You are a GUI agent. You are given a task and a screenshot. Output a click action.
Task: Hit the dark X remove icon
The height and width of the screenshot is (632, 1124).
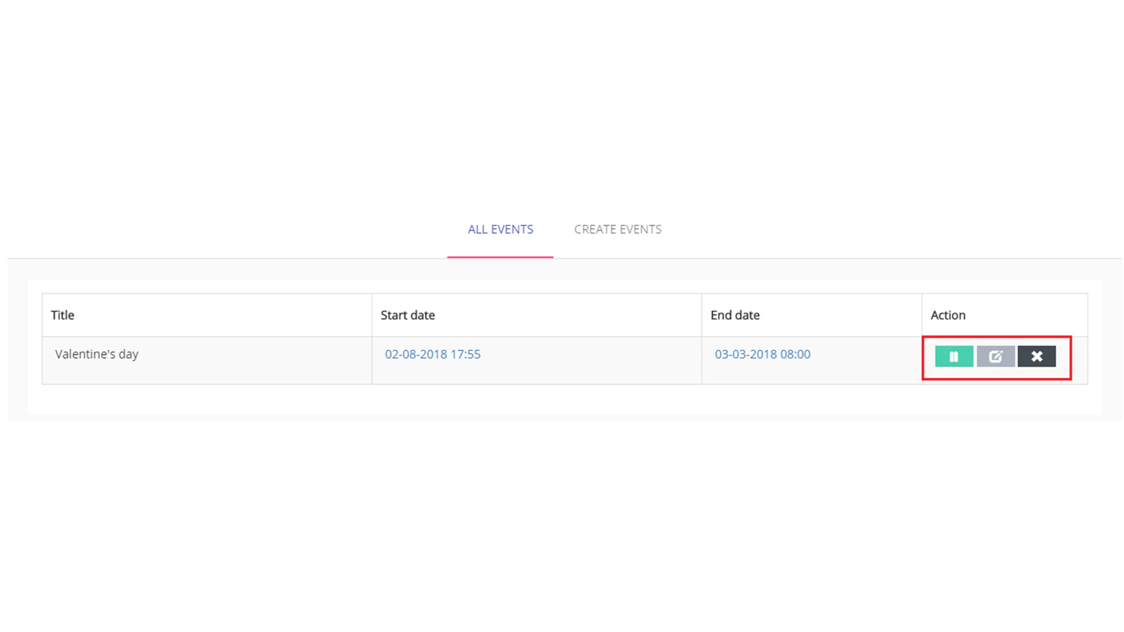pyautogui.click(x=1036, y=356)
